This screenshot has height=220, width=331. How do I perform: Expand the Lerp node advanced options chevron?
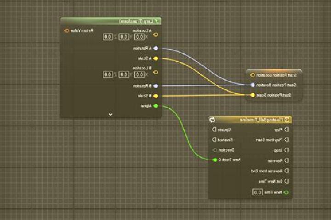click(111, 115)
